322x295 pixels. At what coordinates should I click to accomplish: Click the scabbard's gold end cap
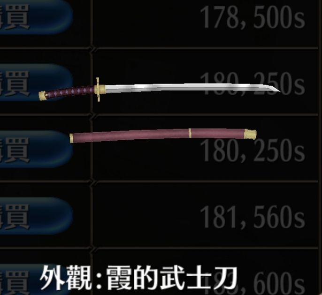coord(250,134)
